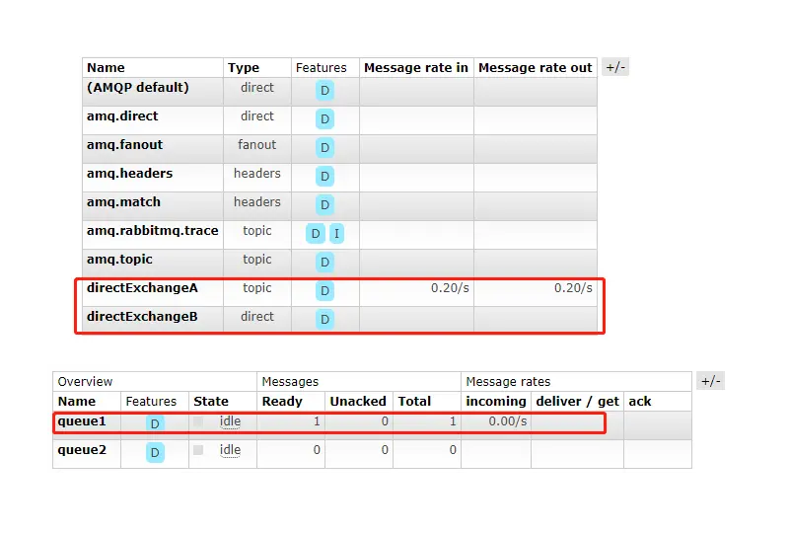Viewport: 790px width, 533px height.
Task: Click the durable D badge for amq.topic
Action: 324,263
